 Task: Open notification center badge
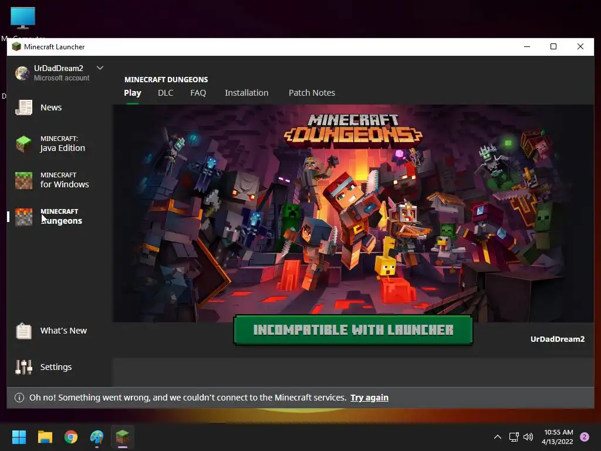(x=585, y=437)
